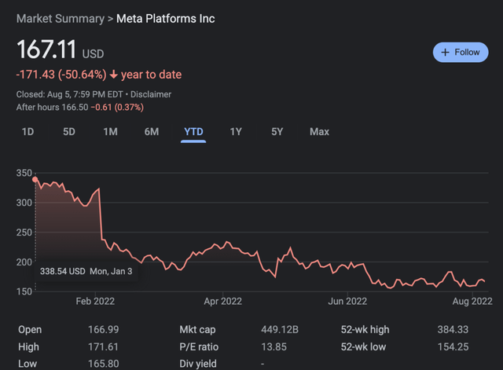Click the Aug 2022 axis label
The width and height of the screenshot is (503, 370).
point(472,301)
